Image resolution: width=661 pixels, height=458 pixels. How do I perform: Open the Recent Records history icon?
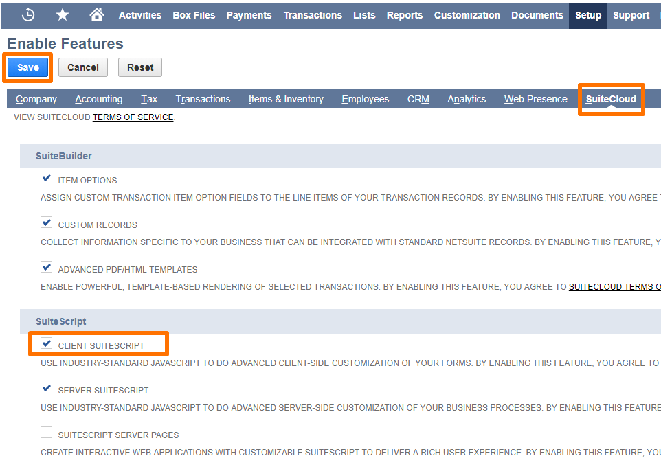pos(27,14)
